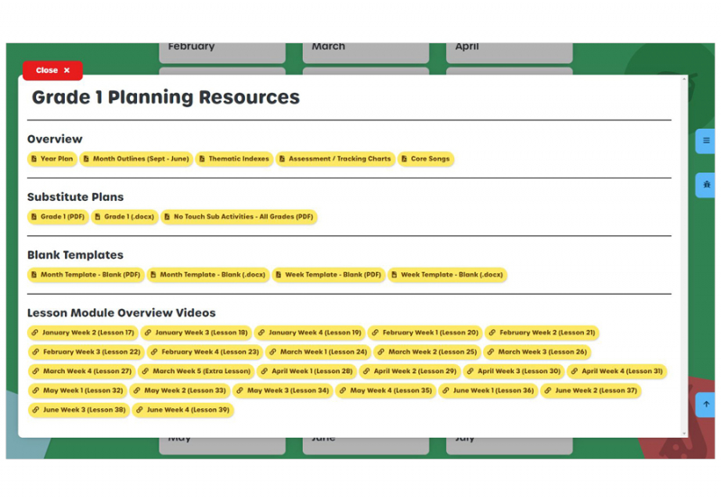Click the scroll-to-top arrow button
Image resolution: width=721 pixels, height=502 pixels.
point(706,405)
